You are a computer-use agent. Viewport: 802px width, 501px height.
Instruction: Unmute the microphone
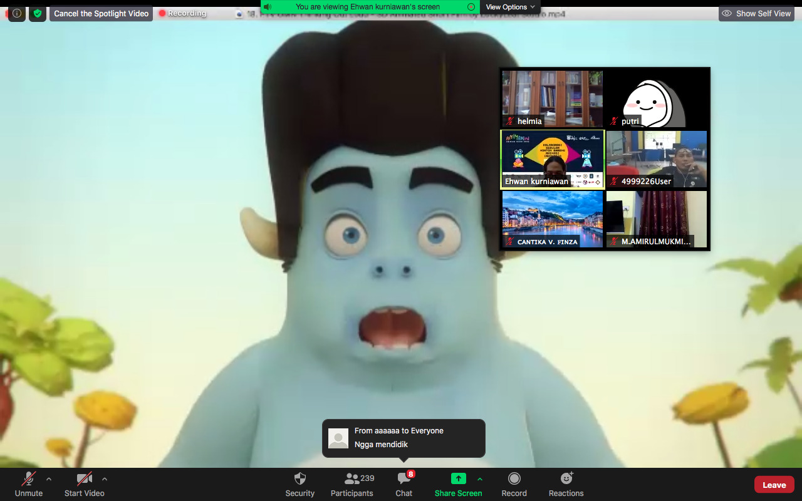pos(29,484)
